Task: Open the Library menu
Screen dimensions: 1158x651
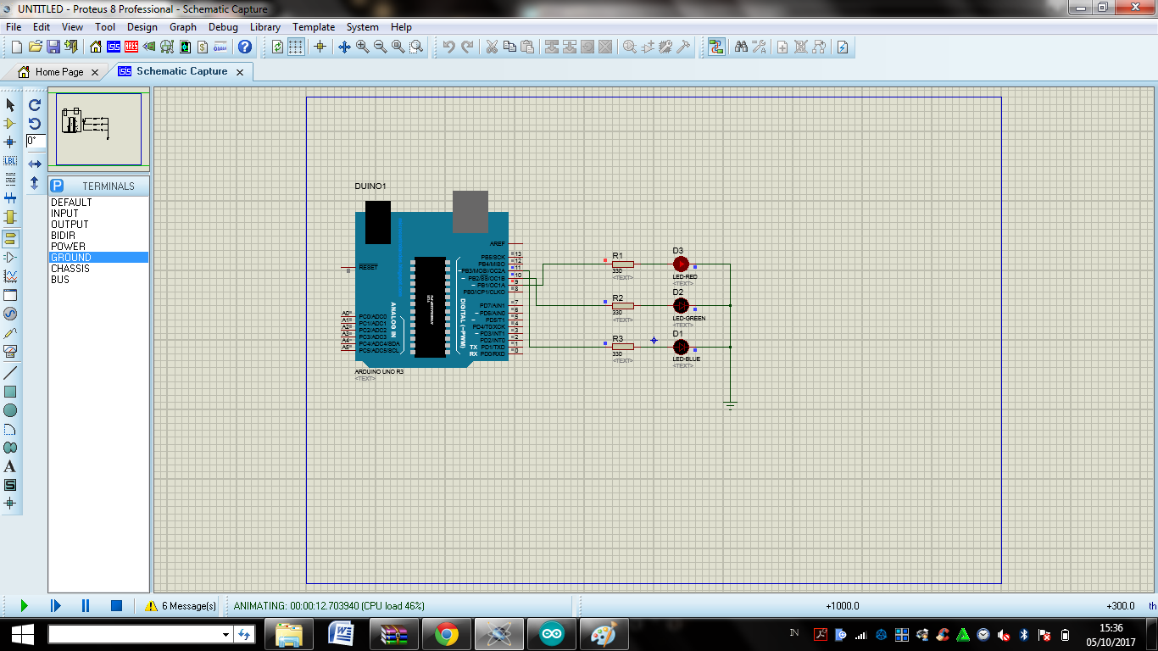Action: 264,26
